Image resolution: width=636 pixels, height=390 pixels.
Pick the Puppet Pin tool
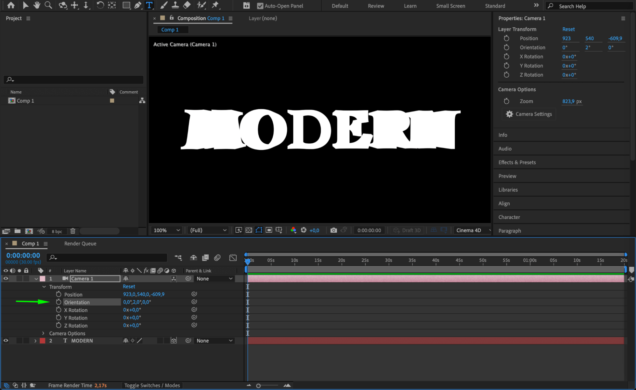pos(215,5)
